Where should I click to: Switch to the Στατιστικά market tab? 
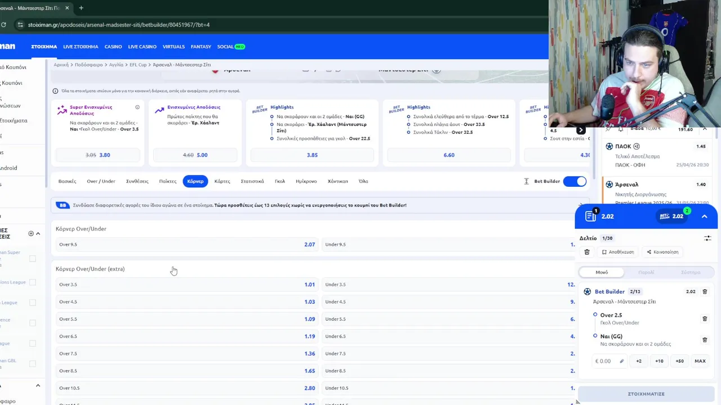pos(252,181)
